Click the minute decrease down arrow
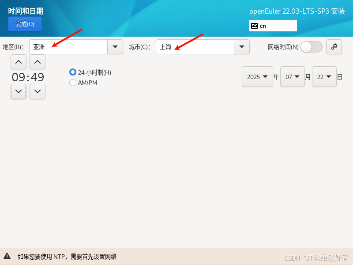The image size is (353, 265). click(x=38, y=91)
